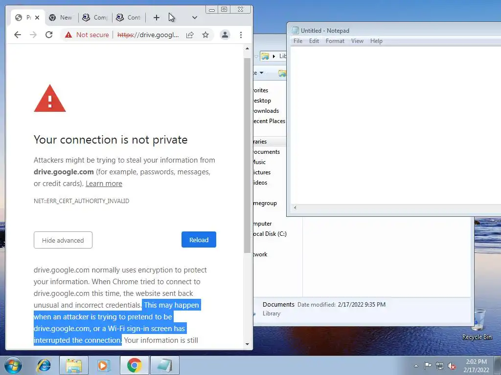
Task: Switch to Chrome via taskbar icon
Action: [134, 365]
